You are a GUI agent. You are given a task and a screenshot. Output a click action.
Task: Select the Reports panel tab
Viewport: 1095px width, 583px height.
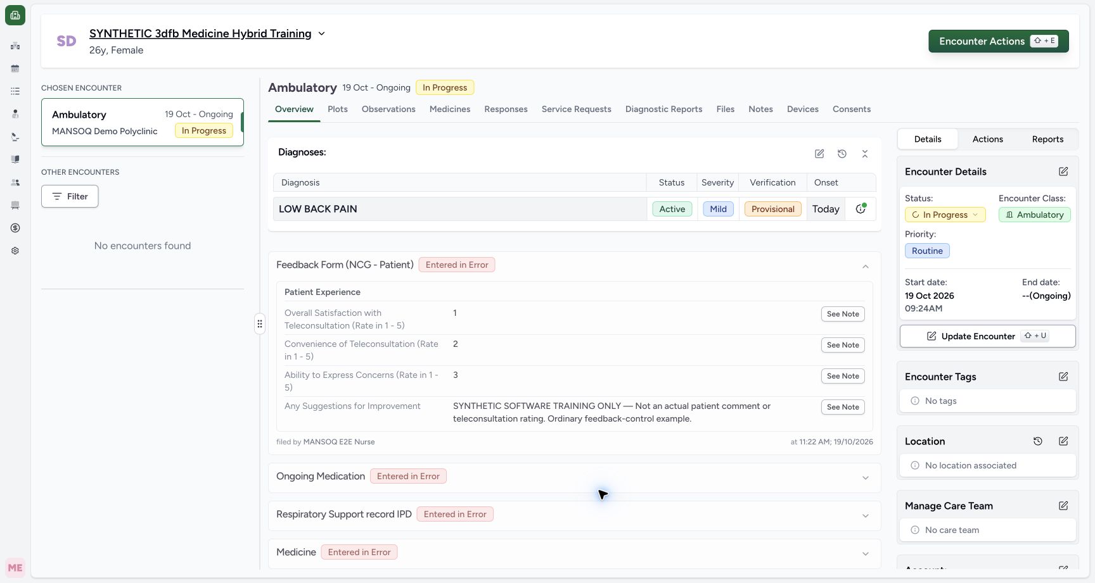click(x=1047, y=139)
